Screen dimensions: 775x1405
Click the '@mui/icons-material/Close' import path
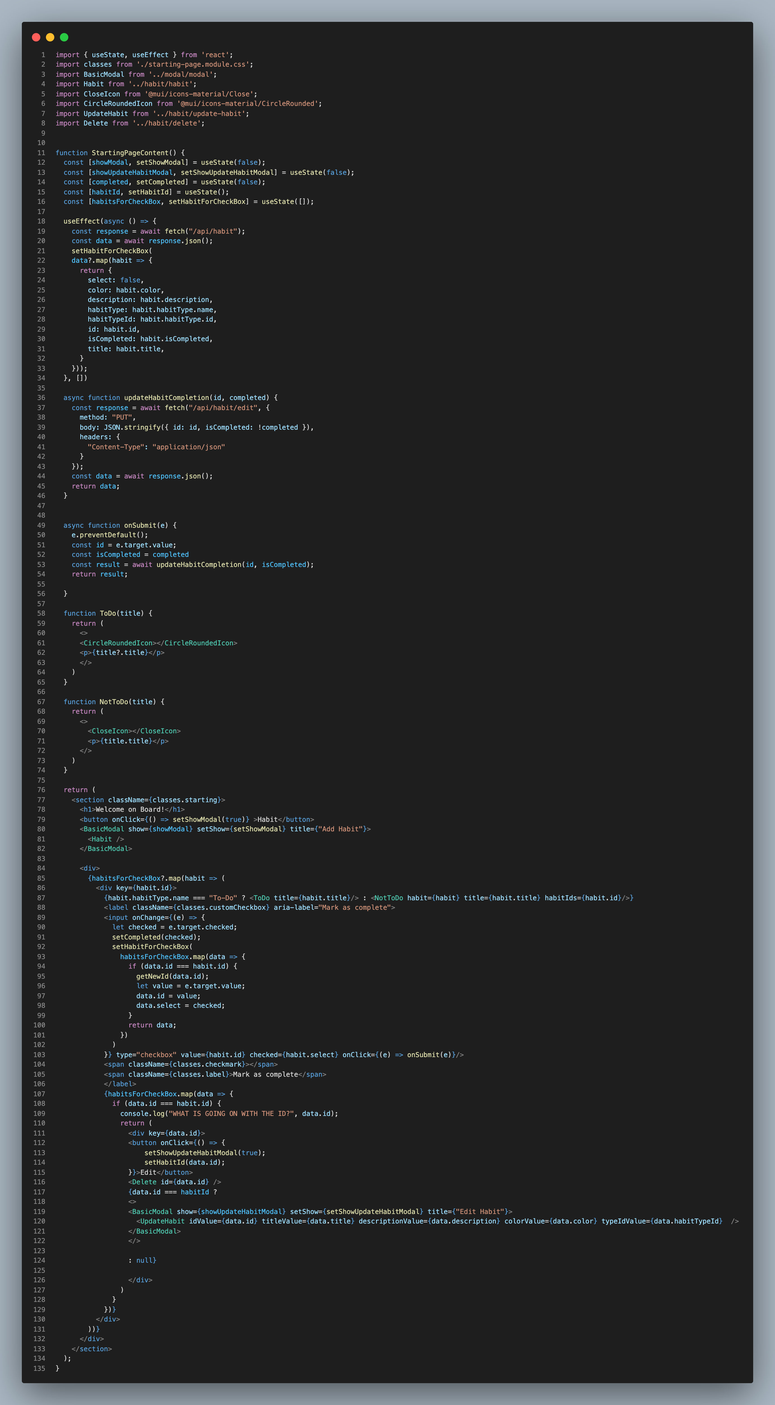[x=199, y=94]
